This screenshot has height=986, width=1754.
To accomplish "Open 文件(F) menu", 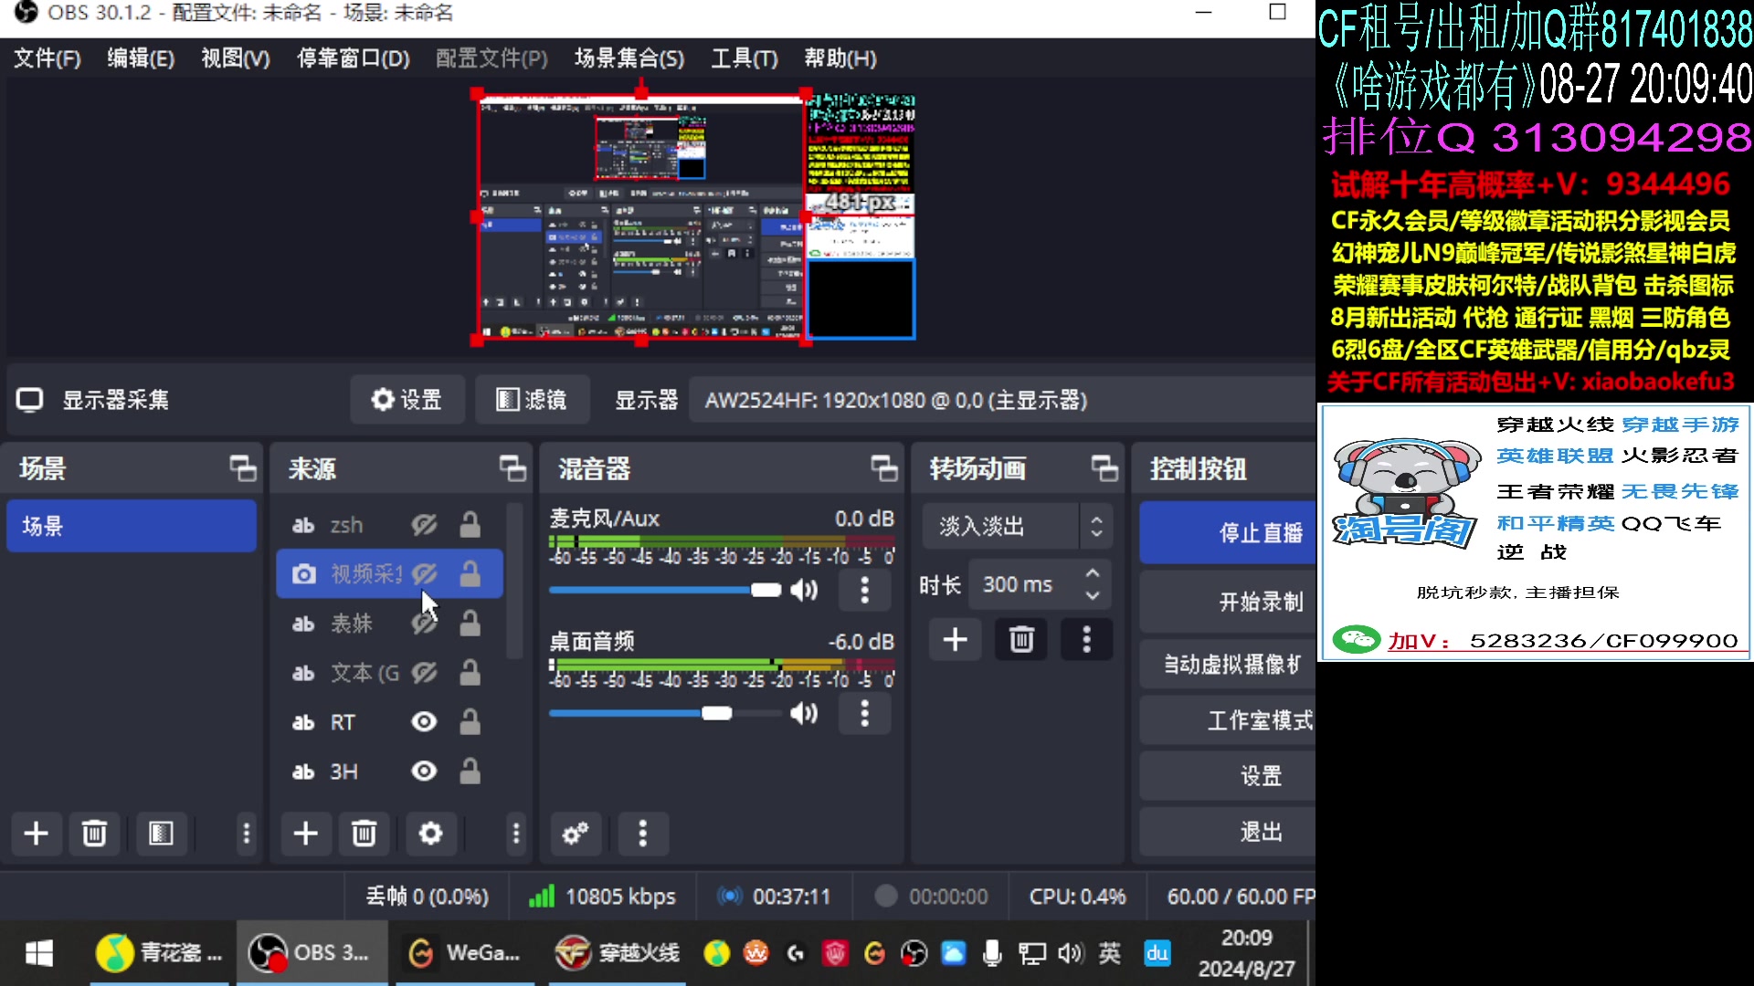I will pyautogui.click(x=48, y=58).
